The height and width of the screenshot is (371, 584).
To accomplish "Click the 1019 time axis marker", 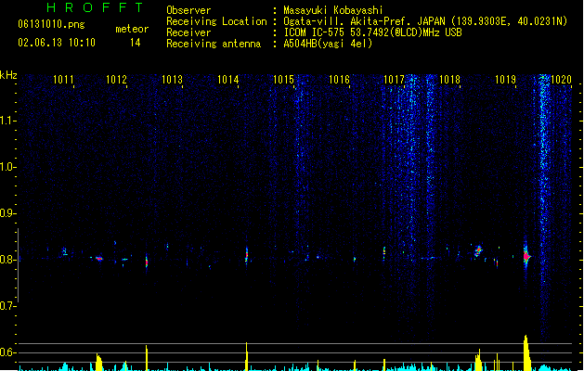I will coord(505,80).
